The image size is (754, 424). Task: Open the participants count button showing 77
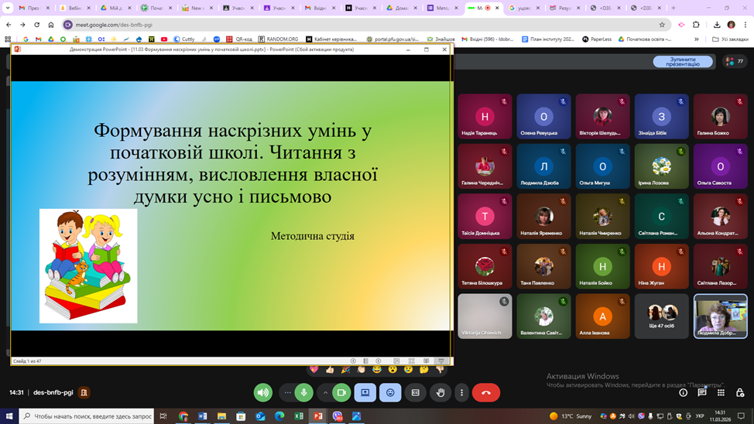tap(734, 62)
